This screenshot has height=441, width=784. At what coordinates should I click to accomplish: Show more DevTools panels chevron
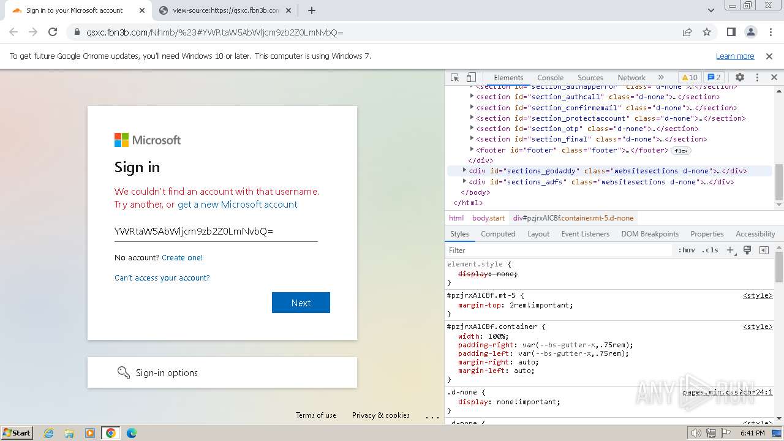661,77
